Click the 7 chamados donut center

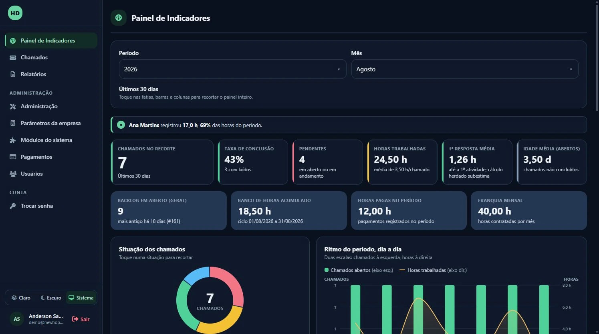pyautogui.click(x=210, y=301)
